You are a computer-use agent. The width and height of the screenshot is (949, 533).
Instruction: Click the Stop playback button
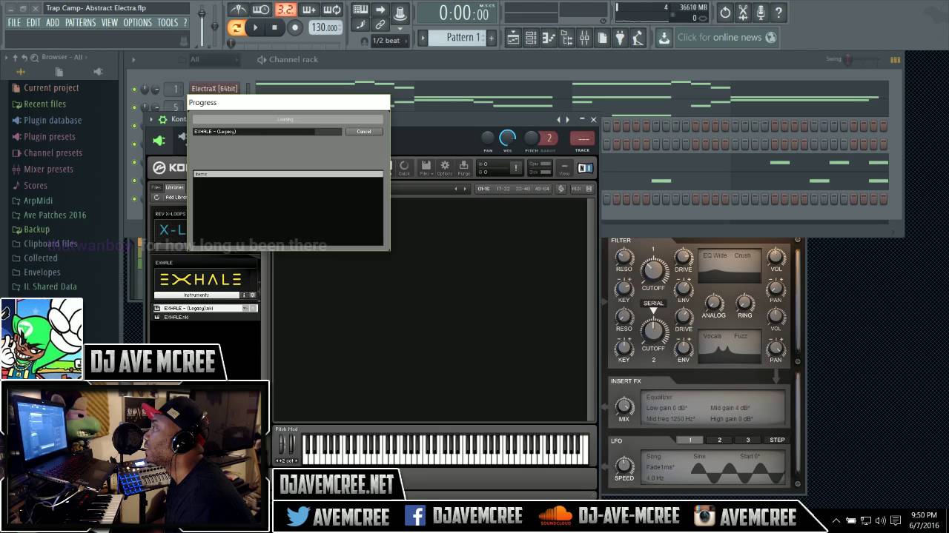tap(274, 27)
